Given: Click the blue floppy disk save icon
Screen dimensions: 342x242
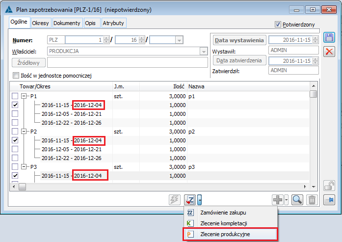Looking at the screenshot, I should point(330,38).
